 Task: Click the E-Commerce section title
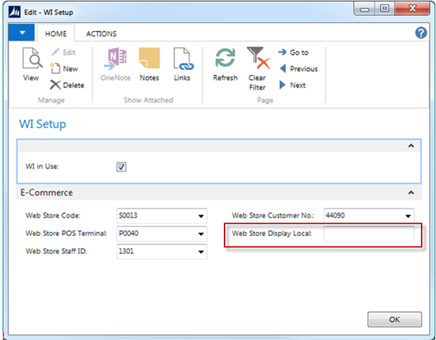coord(47,192)
